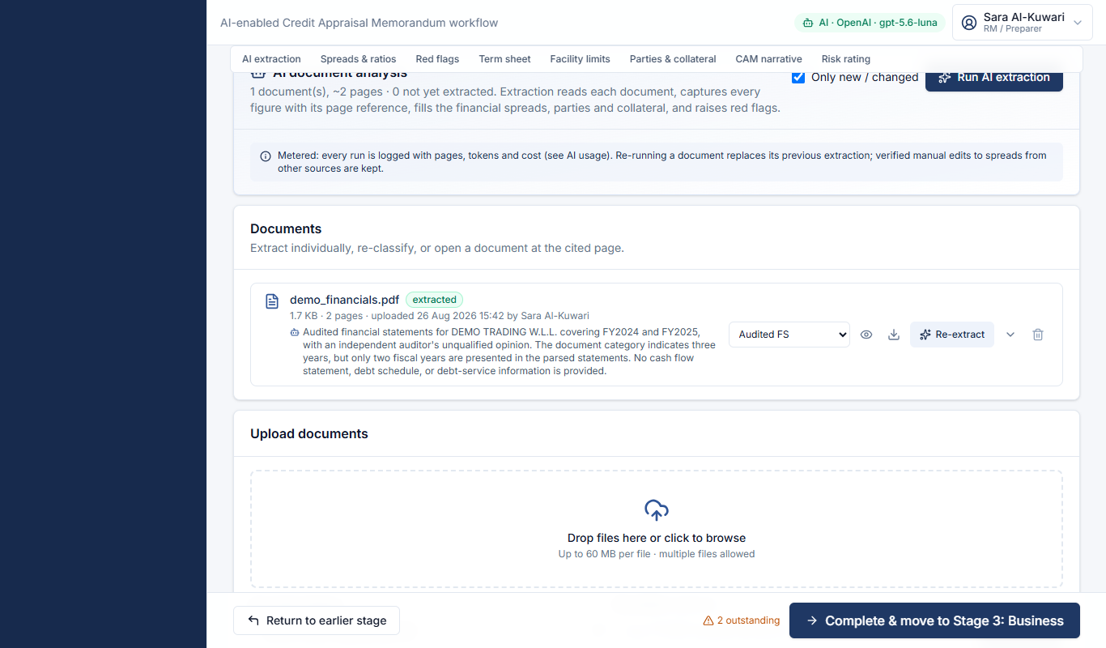The height and width of the screenshot is (648, 1106).
Task: Click the upload metadata line mentioning 1.7 KB
Action: (x=440, y=316)
